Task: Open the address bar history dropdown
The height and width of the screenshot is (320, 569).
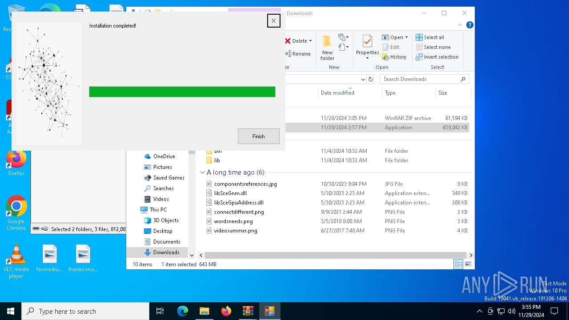Action: point(363,79)
